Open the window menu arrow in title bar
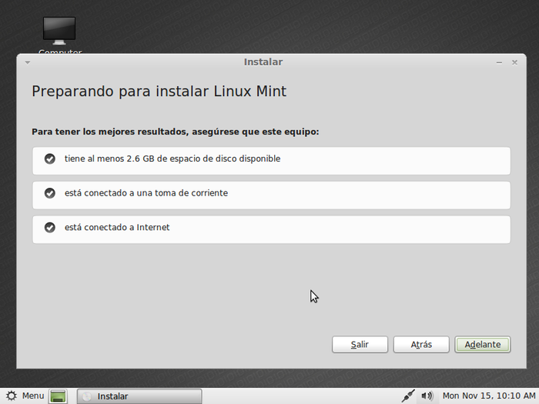The width and height of the screenshot is (539, 404). pyautogui.click(x=28, y=62)
